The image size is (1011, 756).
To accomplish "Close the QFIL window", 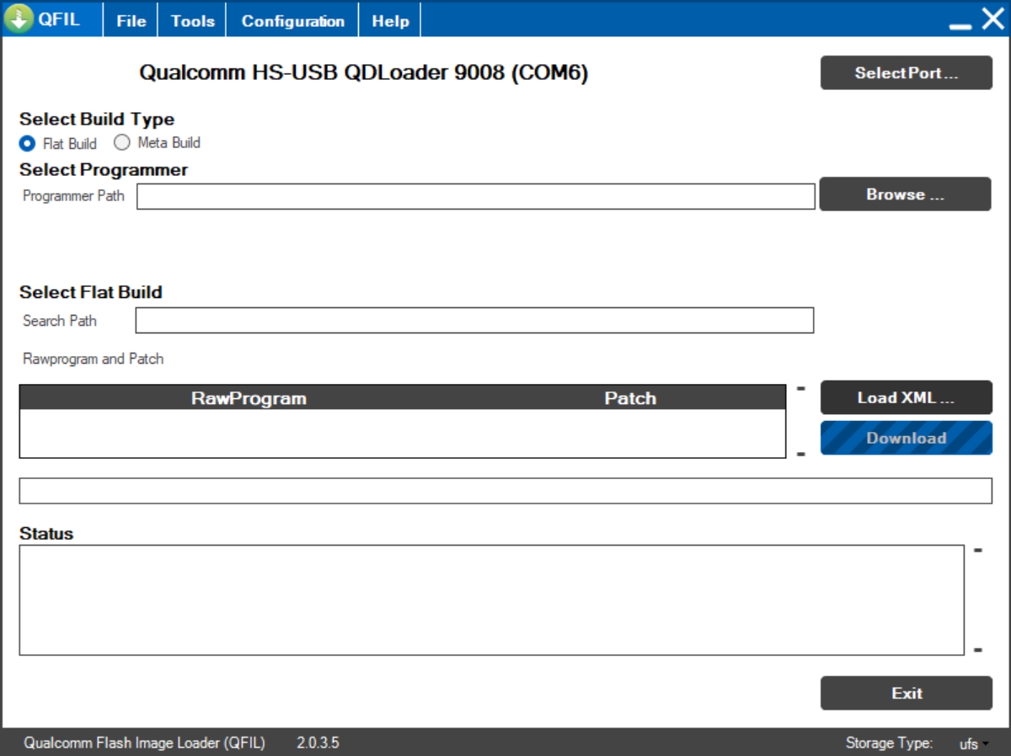I will (993, 19).
